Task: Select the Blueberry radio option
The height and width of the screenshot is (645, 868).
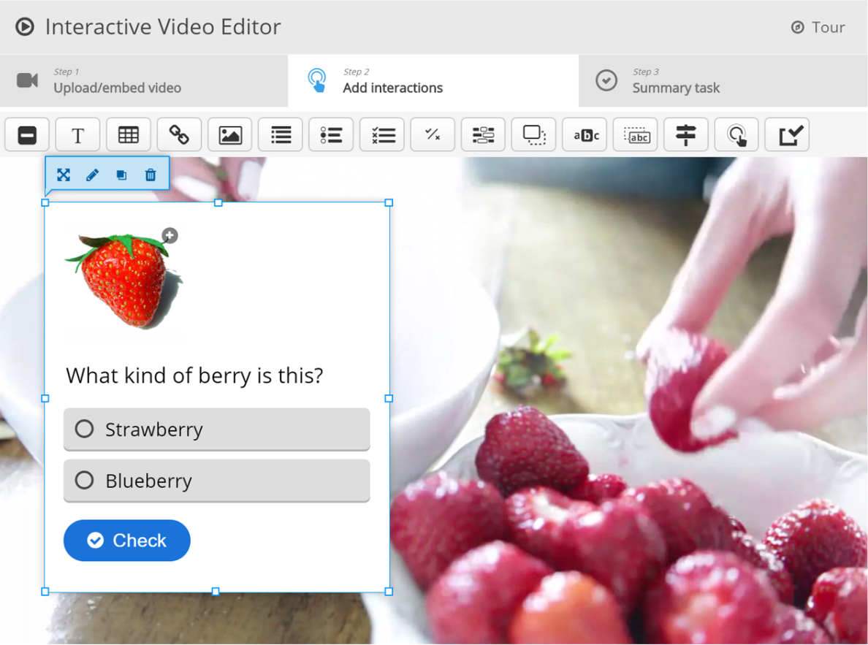Action: click(85, 480)
